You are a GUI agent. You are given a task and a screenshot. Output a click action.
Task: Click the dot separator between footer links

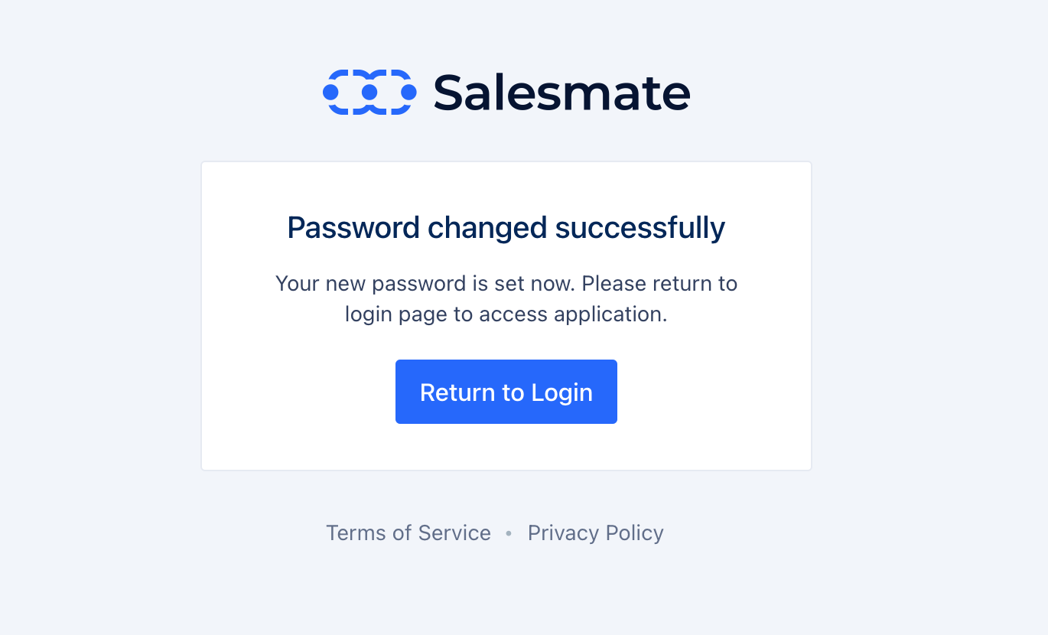click(x=509, y=533)
